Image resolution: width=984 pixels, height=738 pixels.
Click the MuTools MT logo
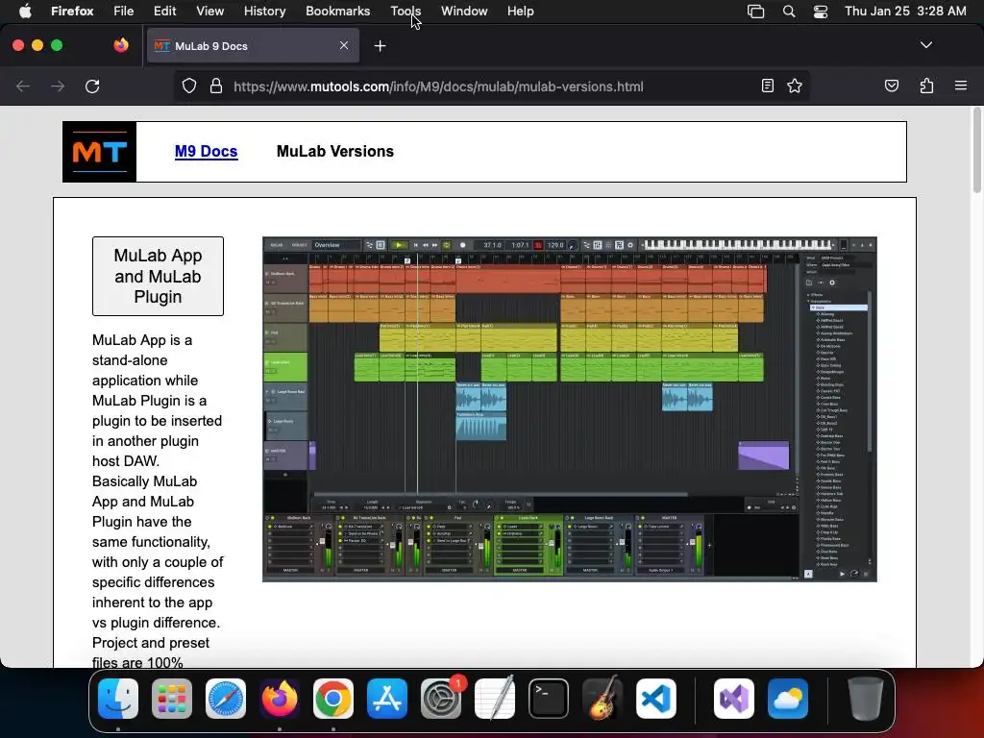pyautogui.click(x=99, y=152)
